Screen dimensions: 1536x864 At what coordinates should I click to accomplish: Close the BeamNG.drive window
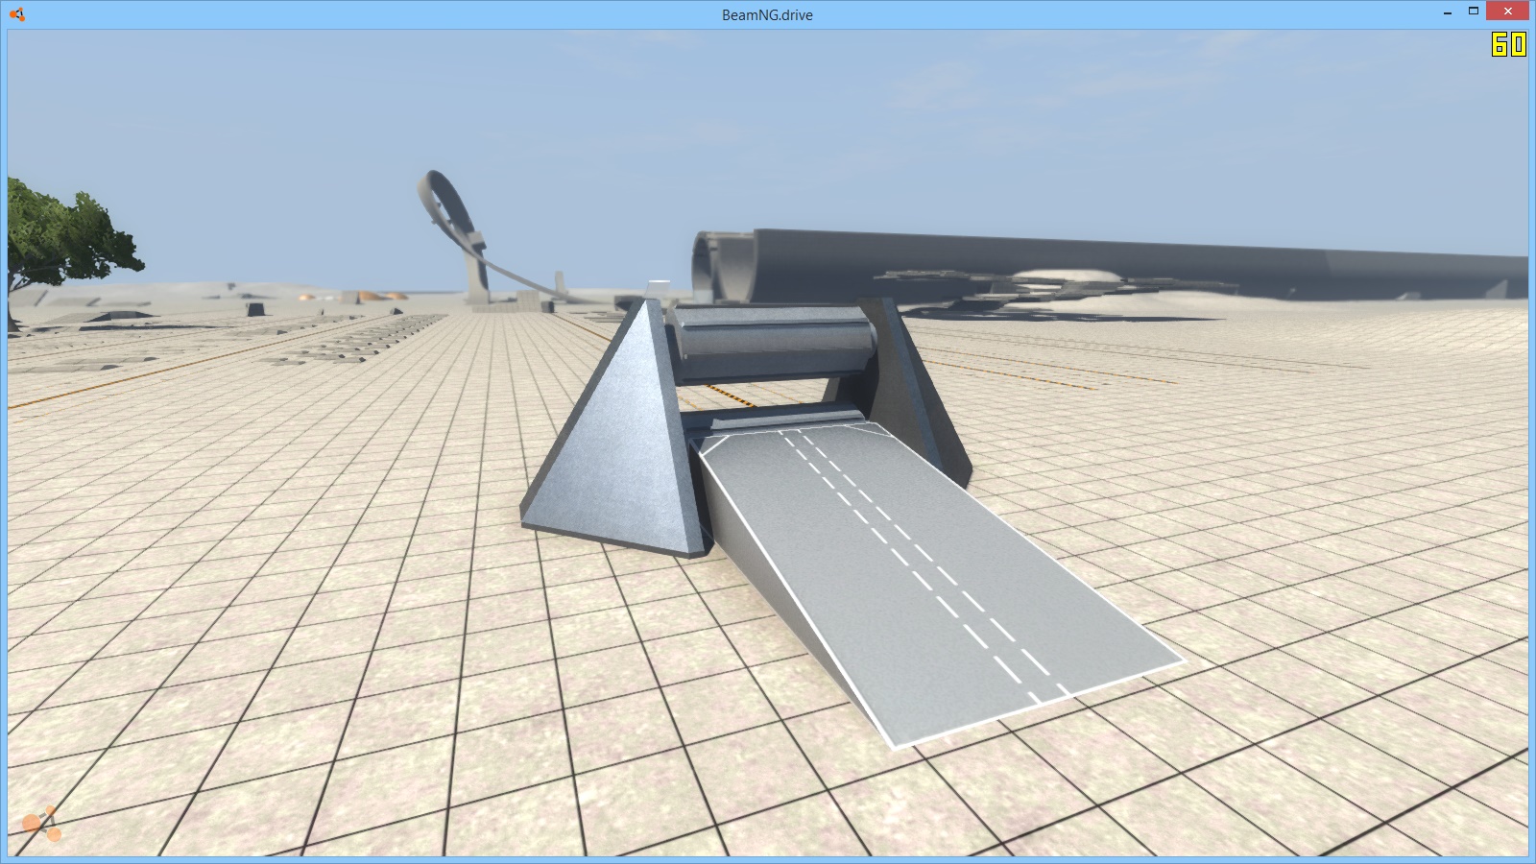[x=1508, y=12]
